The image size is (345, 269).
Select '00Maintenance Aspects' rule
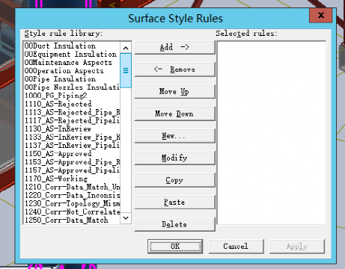point(71,63)
